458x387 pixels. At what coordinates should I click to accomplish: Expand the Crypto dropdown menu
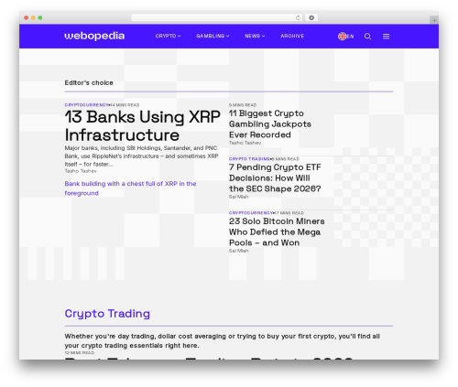click(x=168, y=36)
